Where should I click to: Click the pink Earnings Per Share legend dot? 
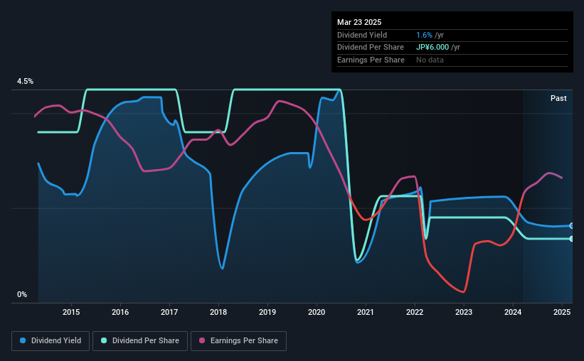point(202,340)
